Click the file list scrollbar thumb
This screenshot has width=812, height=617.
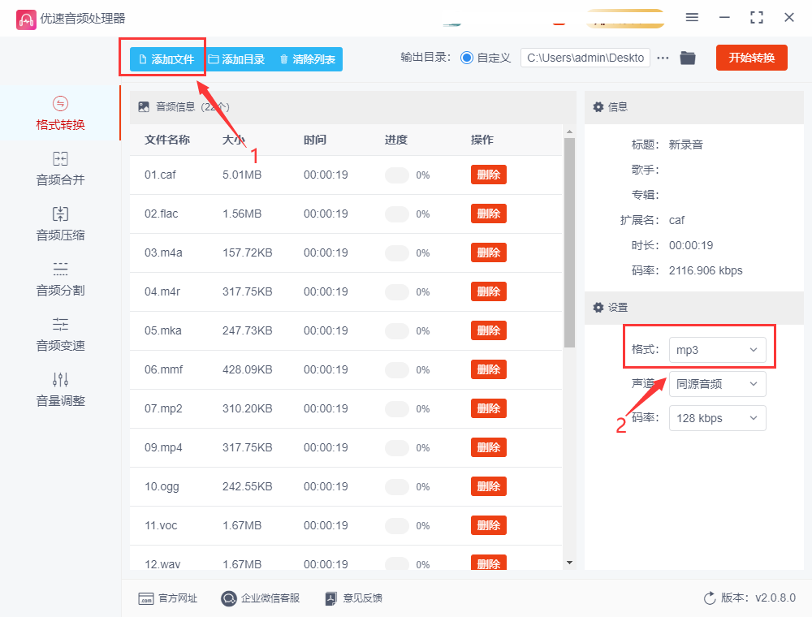point(569,242)
